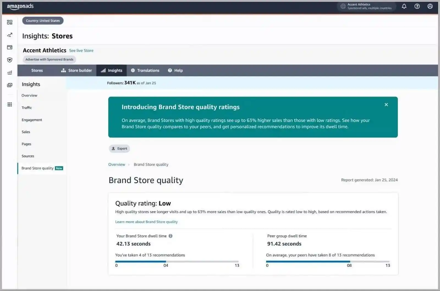The width and height of the screenshot is (440, 291).
Task: Select Pages in the Insights sidebar
Action: [26, 144]
